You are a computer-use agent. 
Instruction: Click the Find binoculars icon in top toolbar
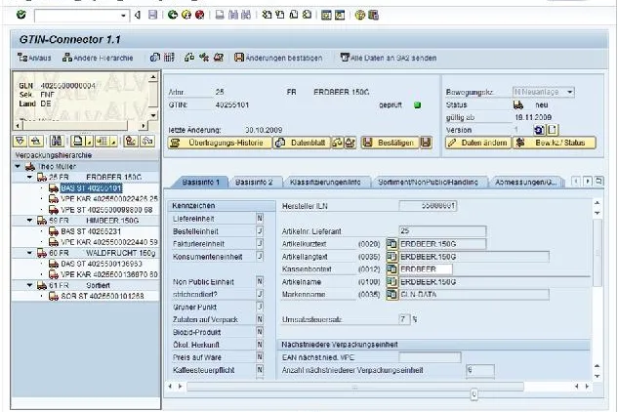tap(233, 15)
